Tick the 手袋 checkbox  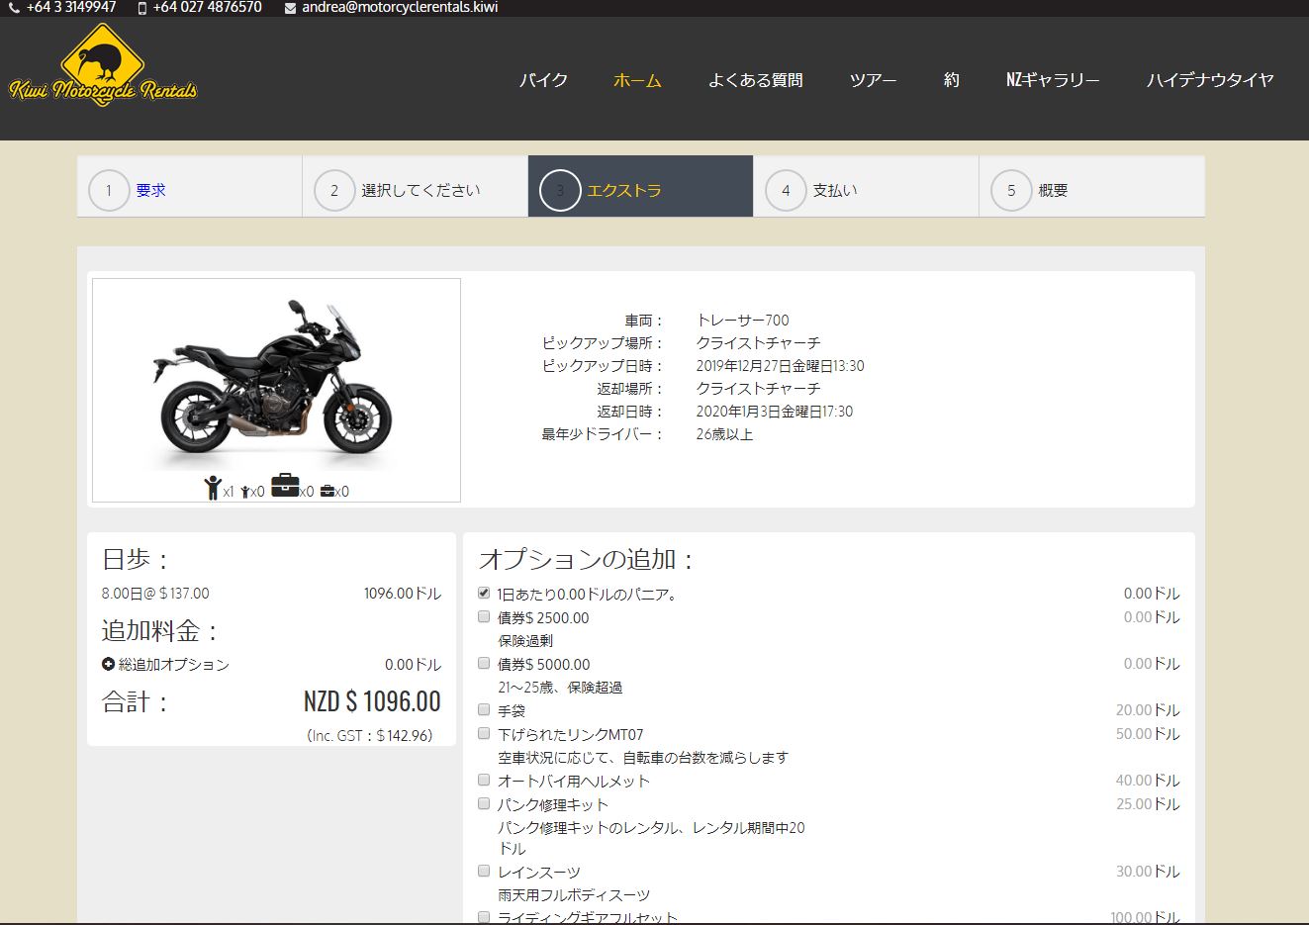(x=484, y=709)
